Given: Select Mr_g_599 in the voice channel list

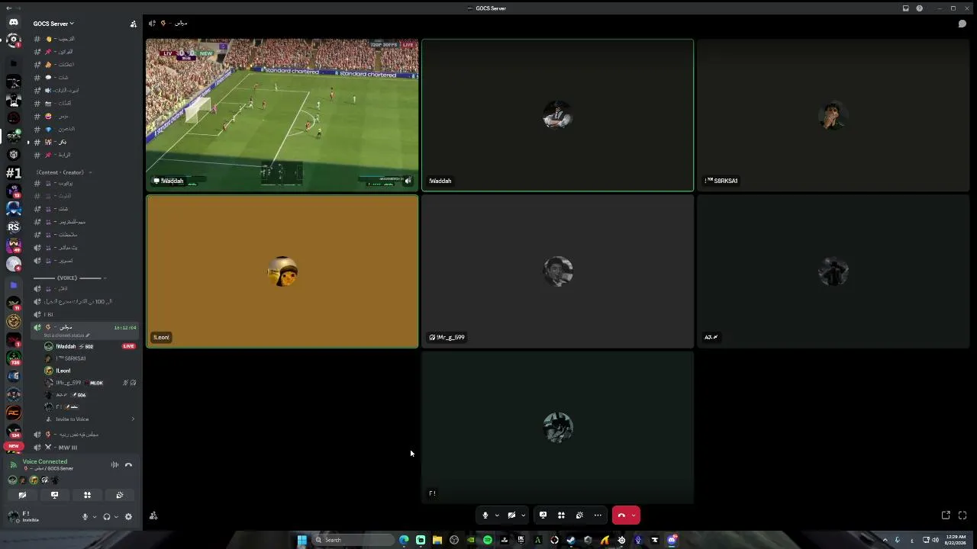Looking at the screenshot, I should click(89, 383).
